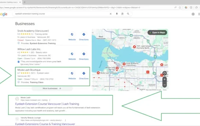Open the colorful extension icon in toolbar
The image size is (200, 126).
(x=186, y=8)
